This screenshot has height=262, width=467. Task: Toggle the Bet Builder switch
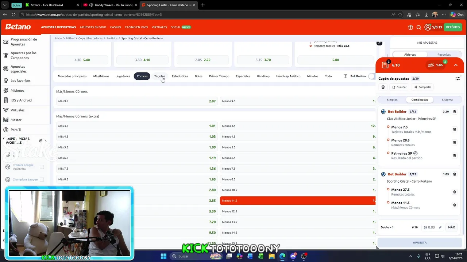[372, 76]
